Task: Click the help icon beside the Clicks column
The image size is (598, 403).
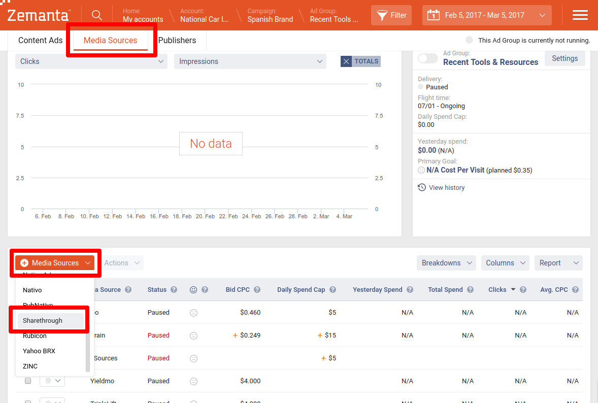Action: (523, 290)
